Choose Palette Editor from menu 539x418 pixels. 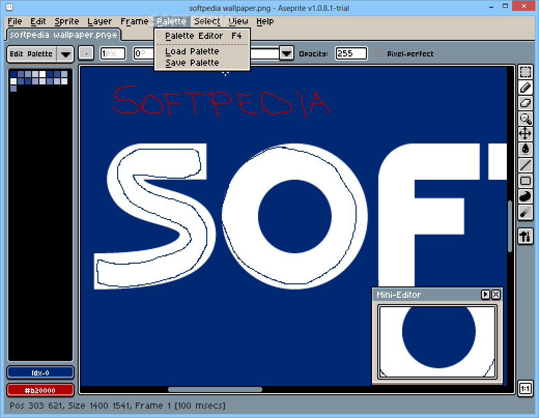(203, 36)
